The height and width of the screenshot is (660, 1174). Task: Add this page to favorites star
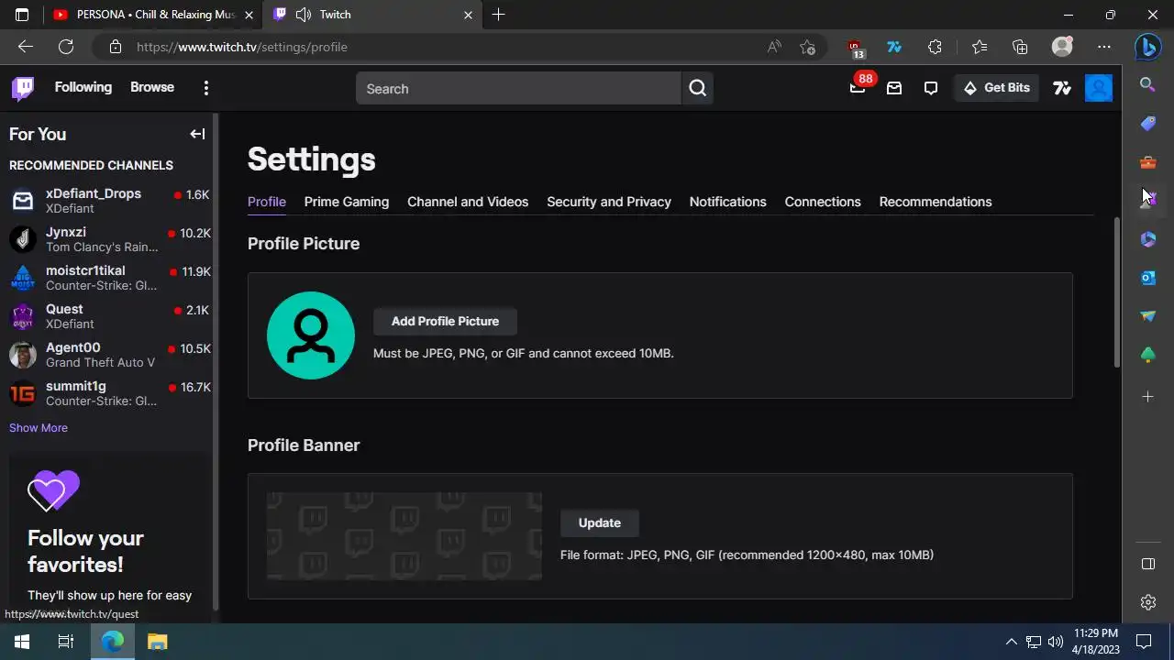click(807, 47)
